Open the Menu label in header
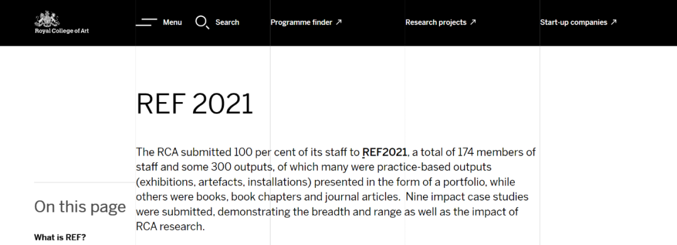The width and height of the screenshot is (677, 245). [x=172, y=23]
